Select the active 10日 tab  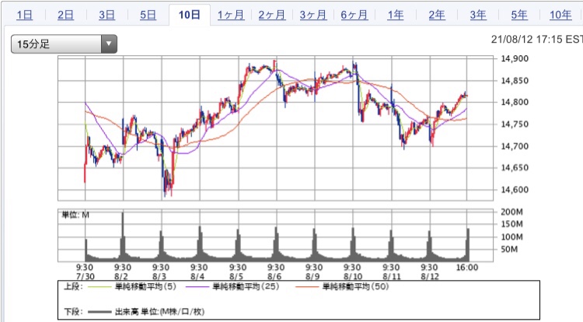pyautogui.click(x=189, y=15)
